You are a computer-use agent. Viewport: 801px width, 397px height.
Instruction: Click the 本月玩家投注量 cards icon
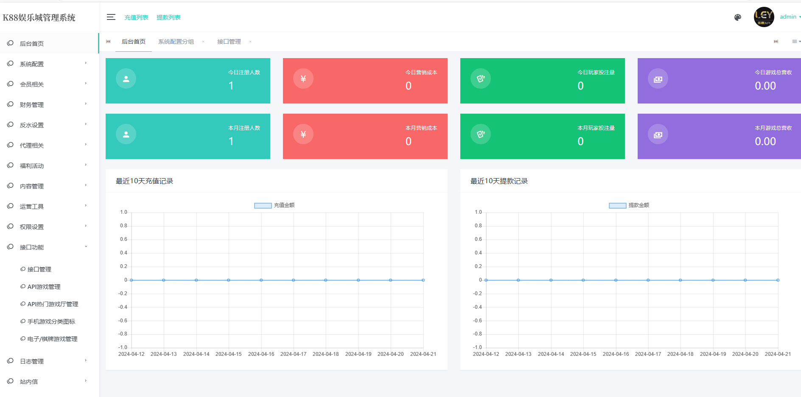[481, 134]
